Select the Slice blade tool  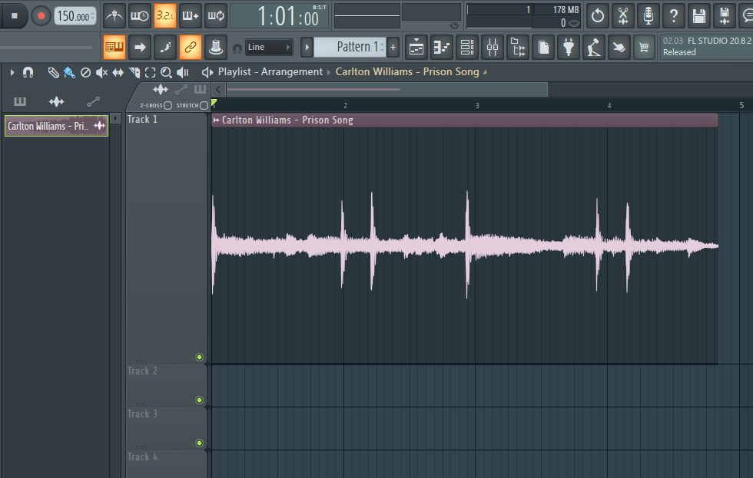tap(134, 72)
